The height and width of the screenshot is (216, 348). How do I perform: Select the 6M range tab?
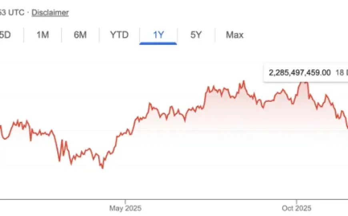tap(80, 35)
